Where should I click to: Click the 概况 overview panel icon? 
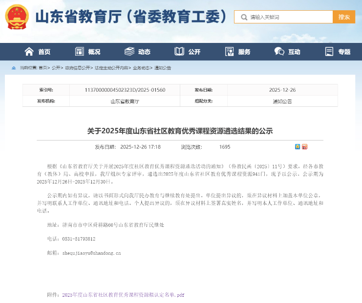coord(79,52)
